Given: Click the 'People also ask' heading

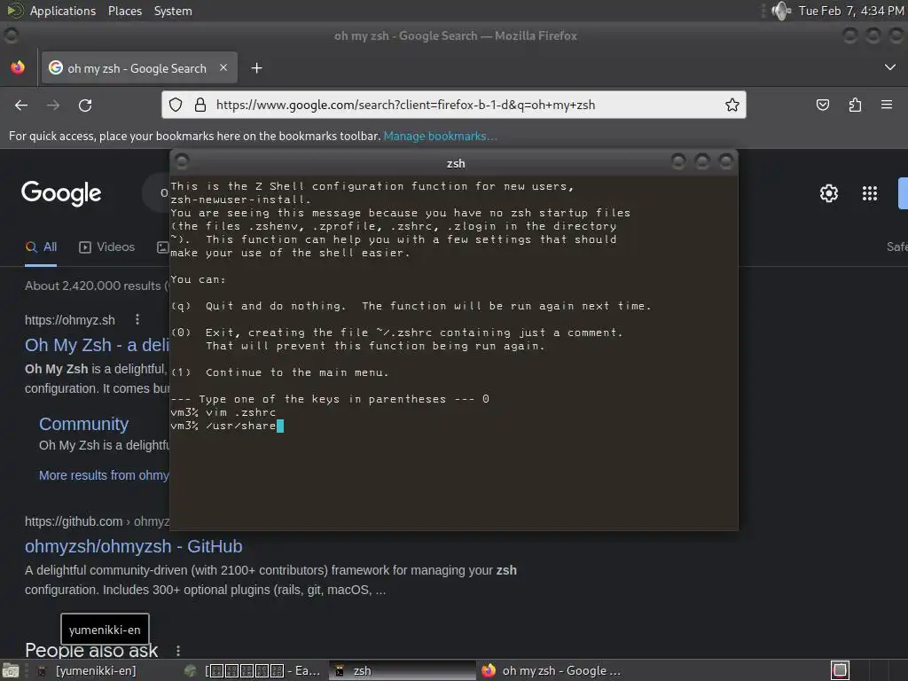Looking at the screenshot, I should (91, 651).
